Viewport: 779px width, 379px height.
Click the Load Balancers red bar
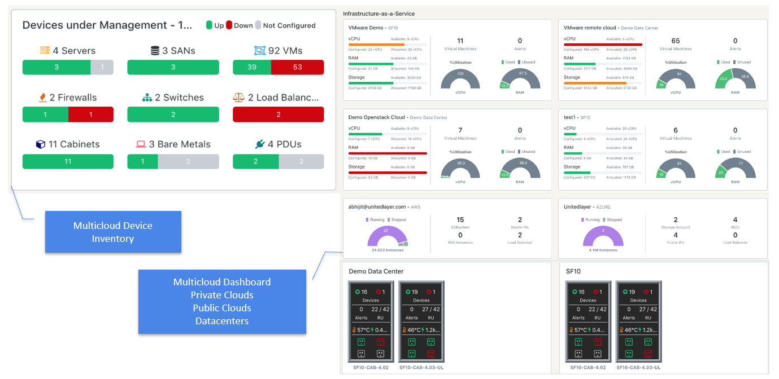278,114
